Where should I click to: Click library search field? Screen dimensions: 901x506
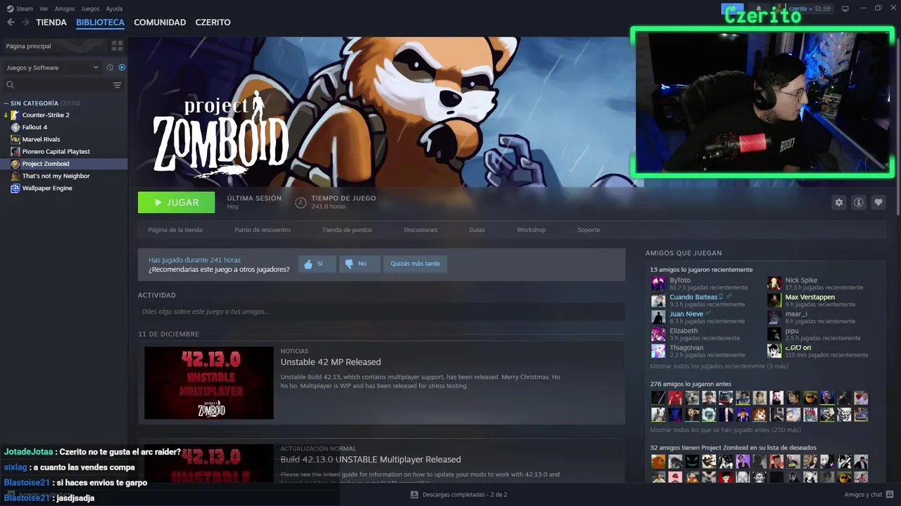(x=58, y=85)
